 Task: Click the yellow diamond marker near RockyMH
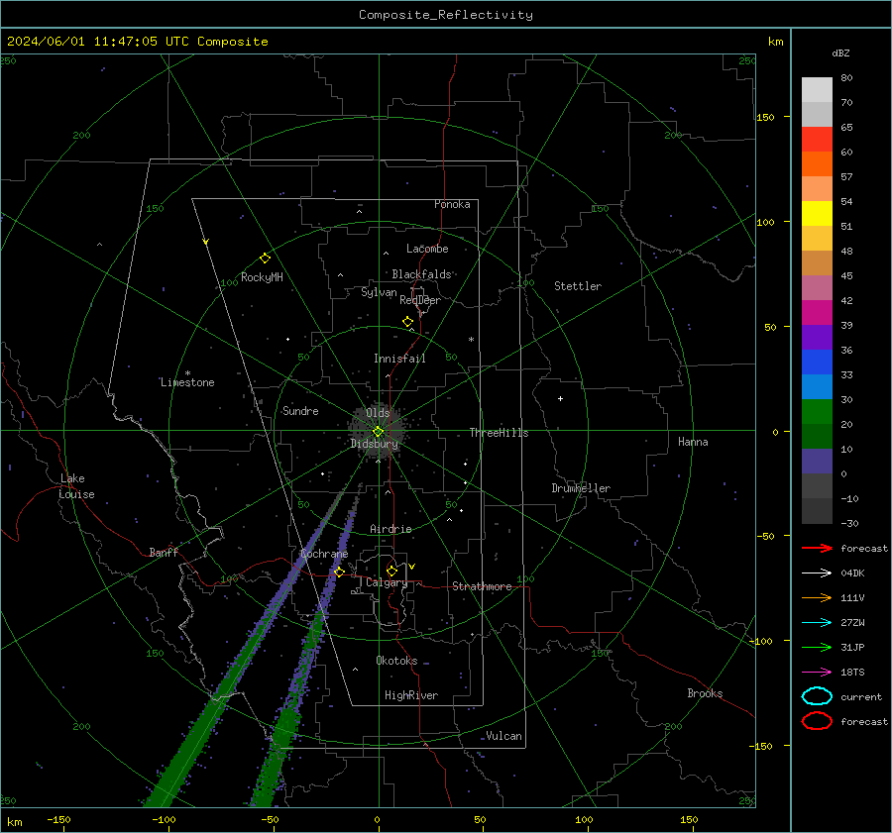pyautogui.click(x=265, y=259)
